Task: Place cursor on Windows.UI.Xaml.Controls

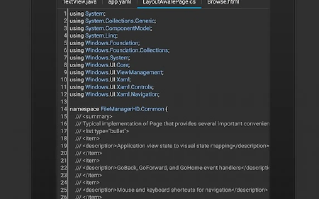Action: [119, 87]
